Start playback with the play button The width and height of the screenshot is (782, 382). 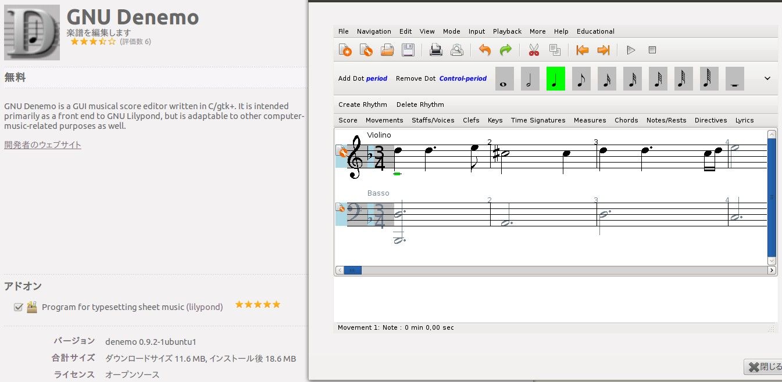point(631,50)
